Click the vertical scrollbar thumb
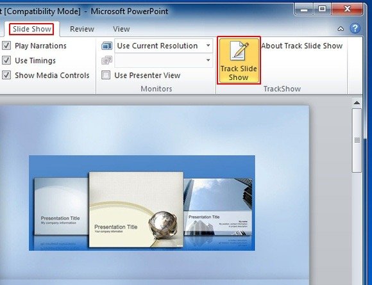Screen dimensions: 372x285 click(357, 140)
